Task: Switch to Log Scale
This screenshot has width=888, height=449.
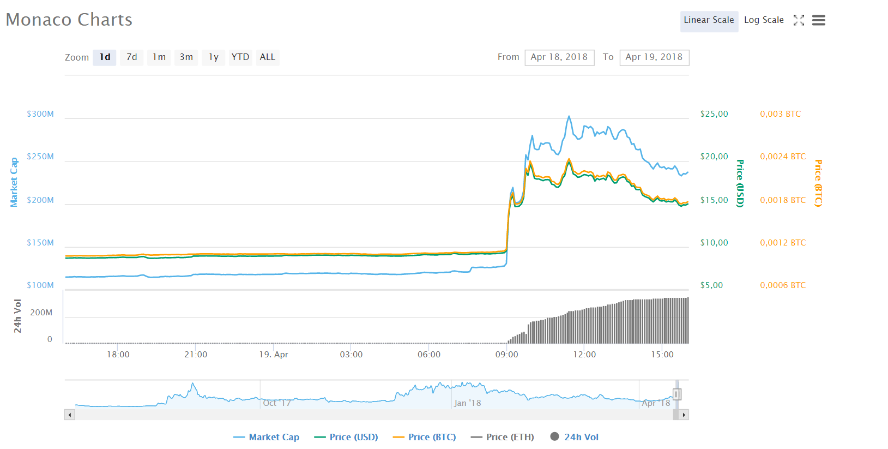Action: pyautogui.click(x=764, y=20)
